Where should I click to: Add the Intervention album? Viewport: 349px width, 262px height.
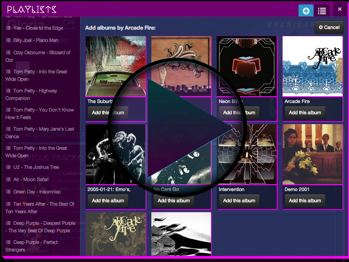click(239, 201)
